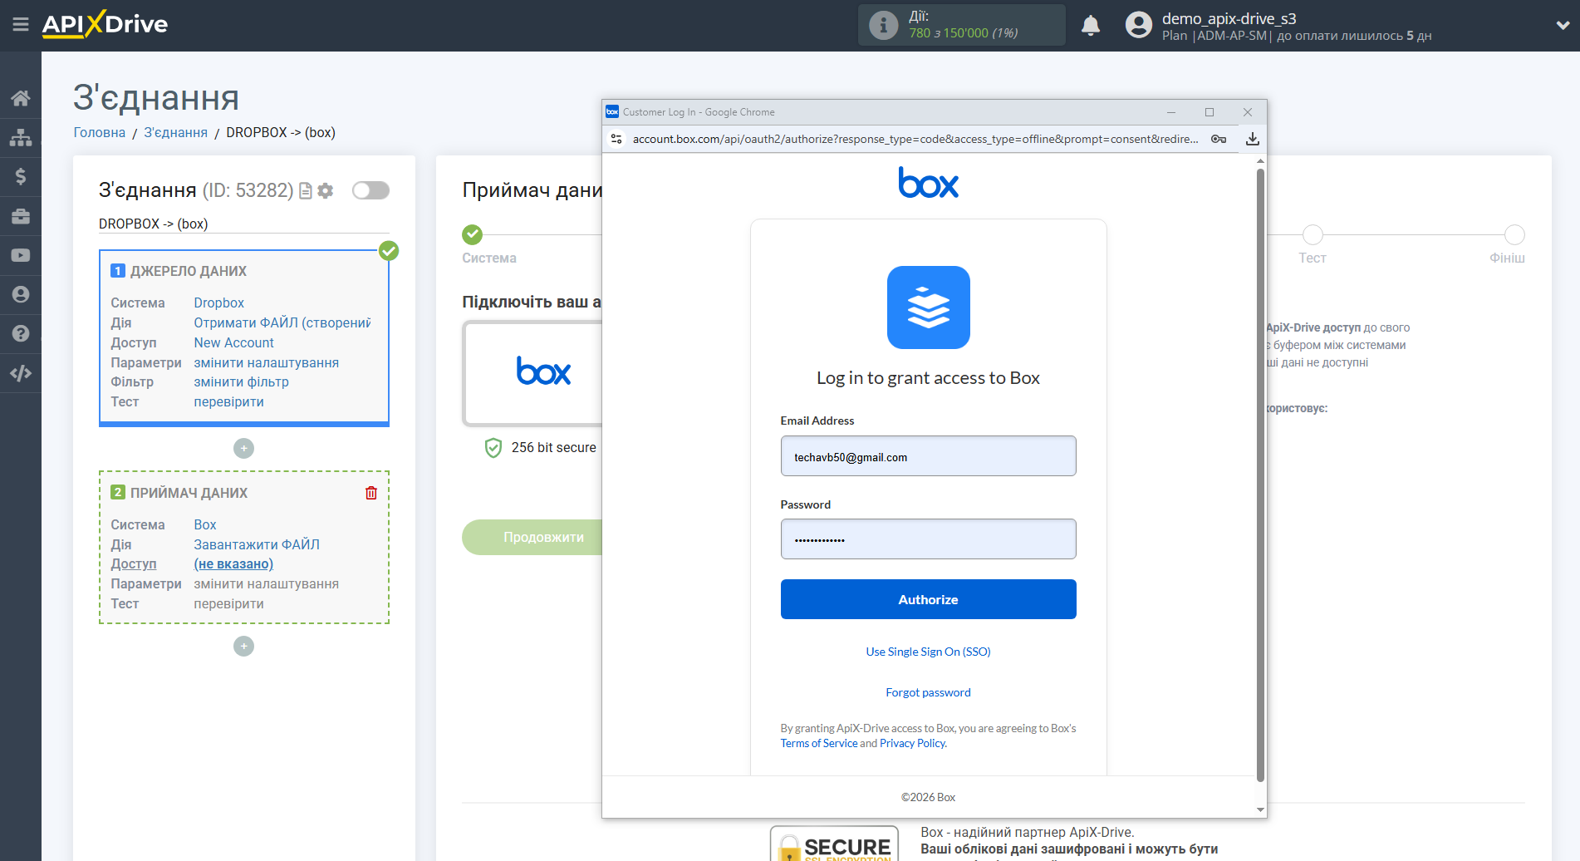This screenshot has height=861, width=1580.
Task: Open connection settings via the gear icon
Action: pyautogui.click(x=326, y=190)
